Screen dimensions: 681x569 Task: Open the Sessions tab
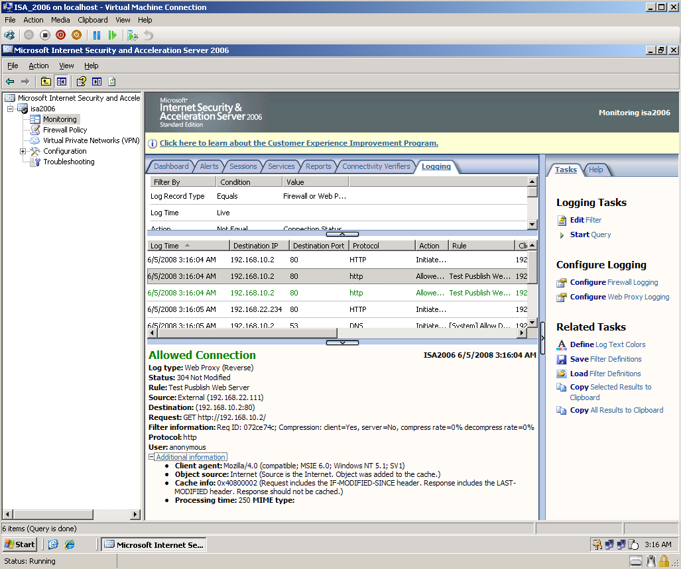point(243,166)
